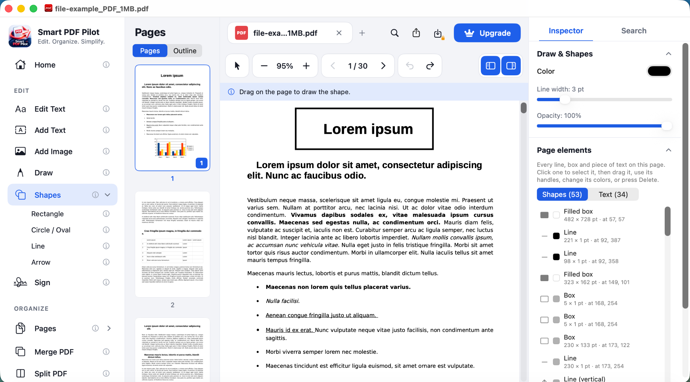Zoom out with the minus icon

[264, 66]
